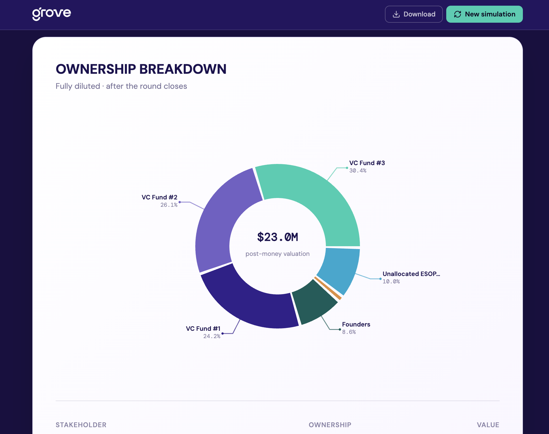Click the VC Fund #1 chart label
Screen dimensions: 549x434
point(203,329)
